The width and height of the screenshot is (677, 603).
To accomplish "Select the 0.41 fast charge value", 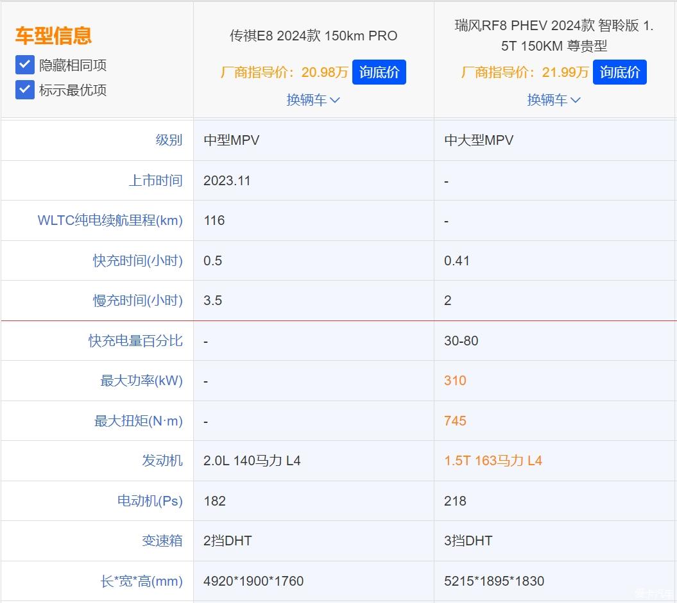I will [457, 261].
